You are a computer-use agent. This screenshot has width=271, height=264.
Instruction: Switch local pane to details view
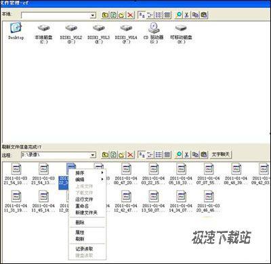click(x=167, y=15)
